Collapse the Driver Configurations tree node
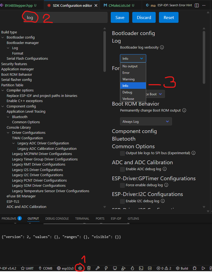The image size is (212, 272). click(x=8, y=133)
